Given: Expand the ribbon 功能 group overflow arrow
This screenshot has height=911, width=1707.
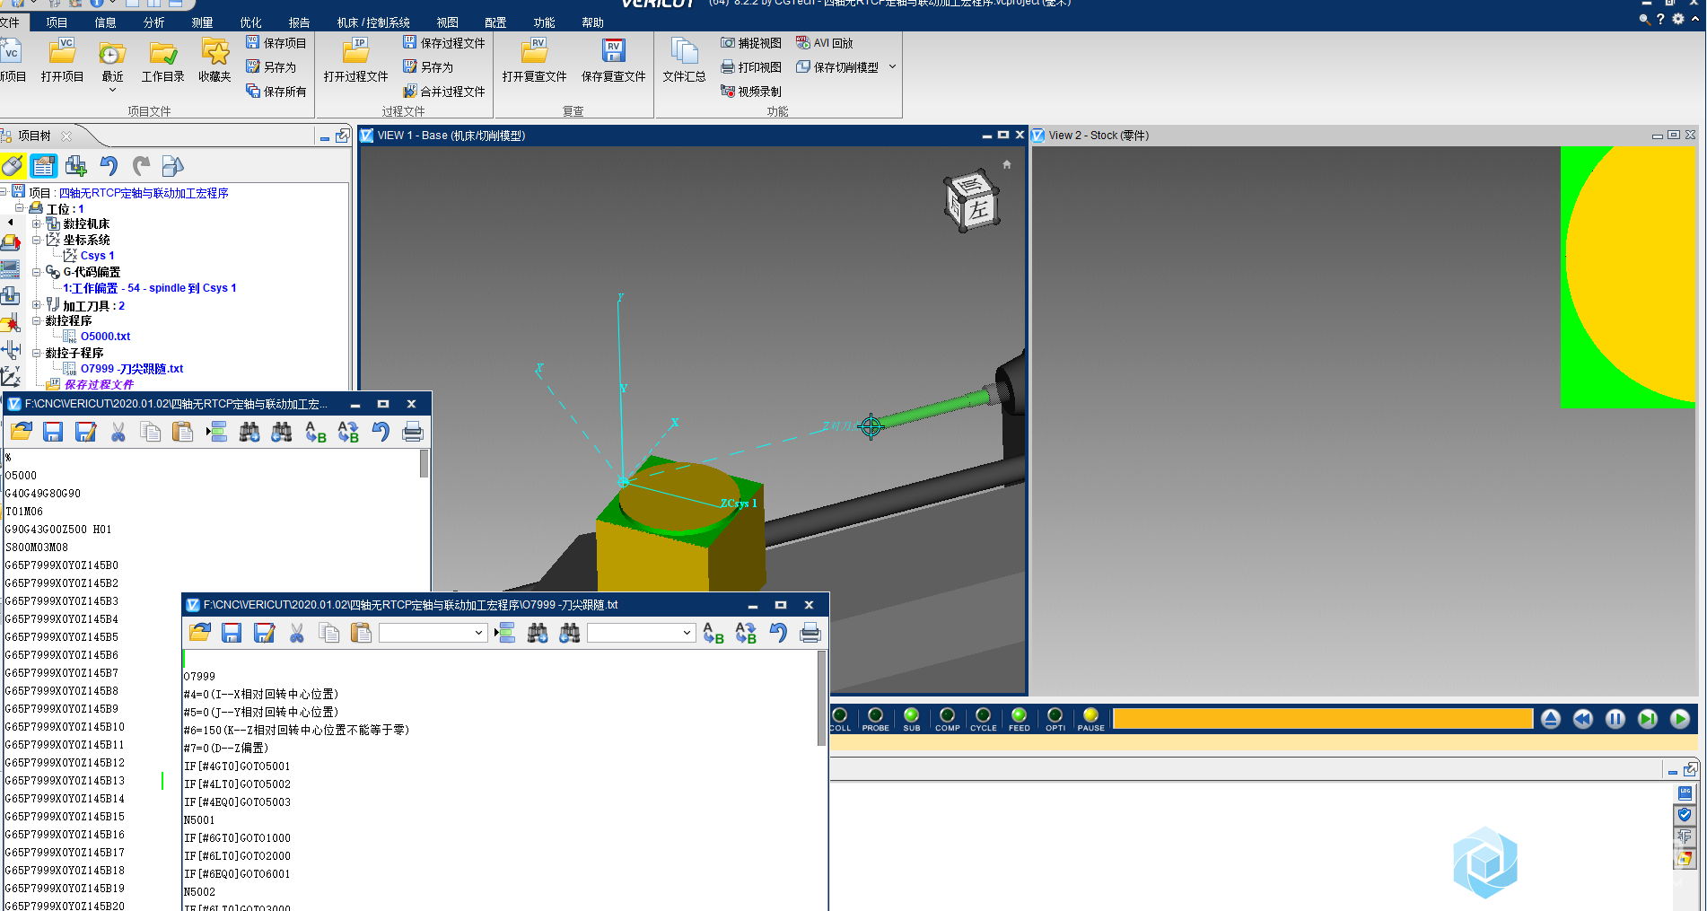Looking at the screenshot, I should [892, 67].
